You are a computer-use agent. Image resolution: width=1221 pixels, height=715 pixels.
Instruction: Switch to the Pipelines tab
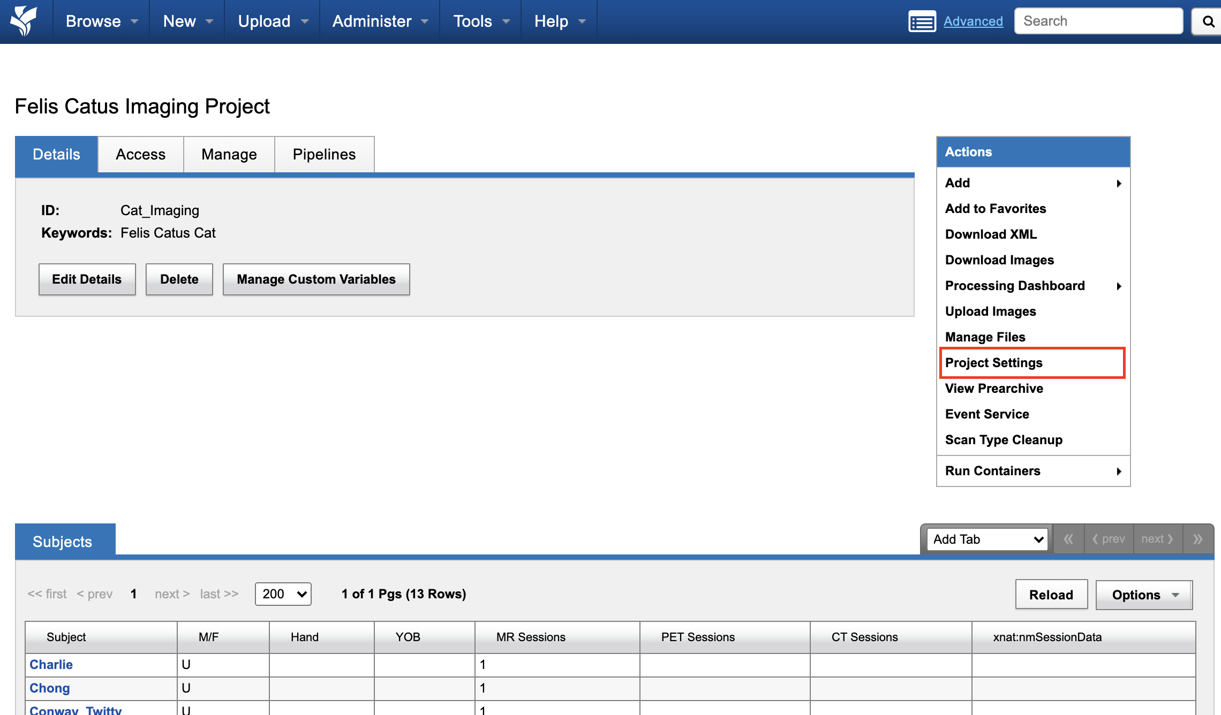[324, 155]
